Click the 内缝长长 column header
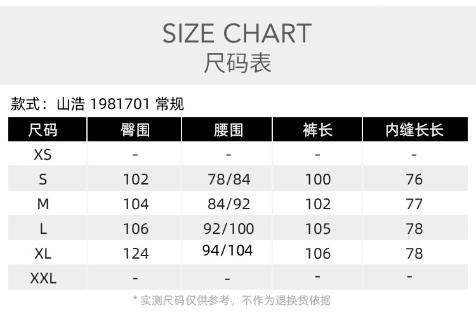476x322 pixels. (414, 130)
